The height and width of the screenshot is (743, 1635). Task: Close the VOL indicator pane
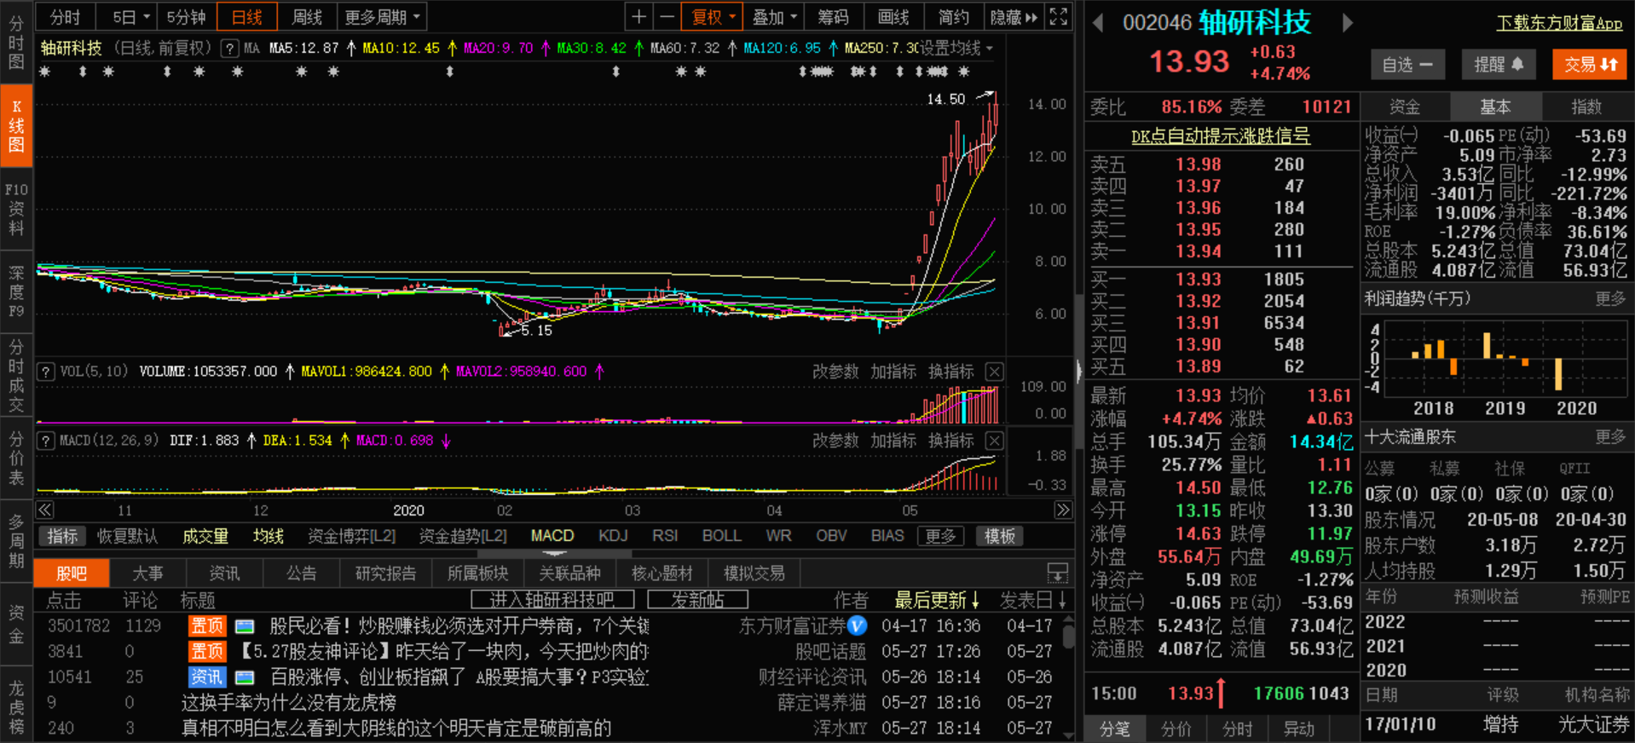(x=994, y=371)
